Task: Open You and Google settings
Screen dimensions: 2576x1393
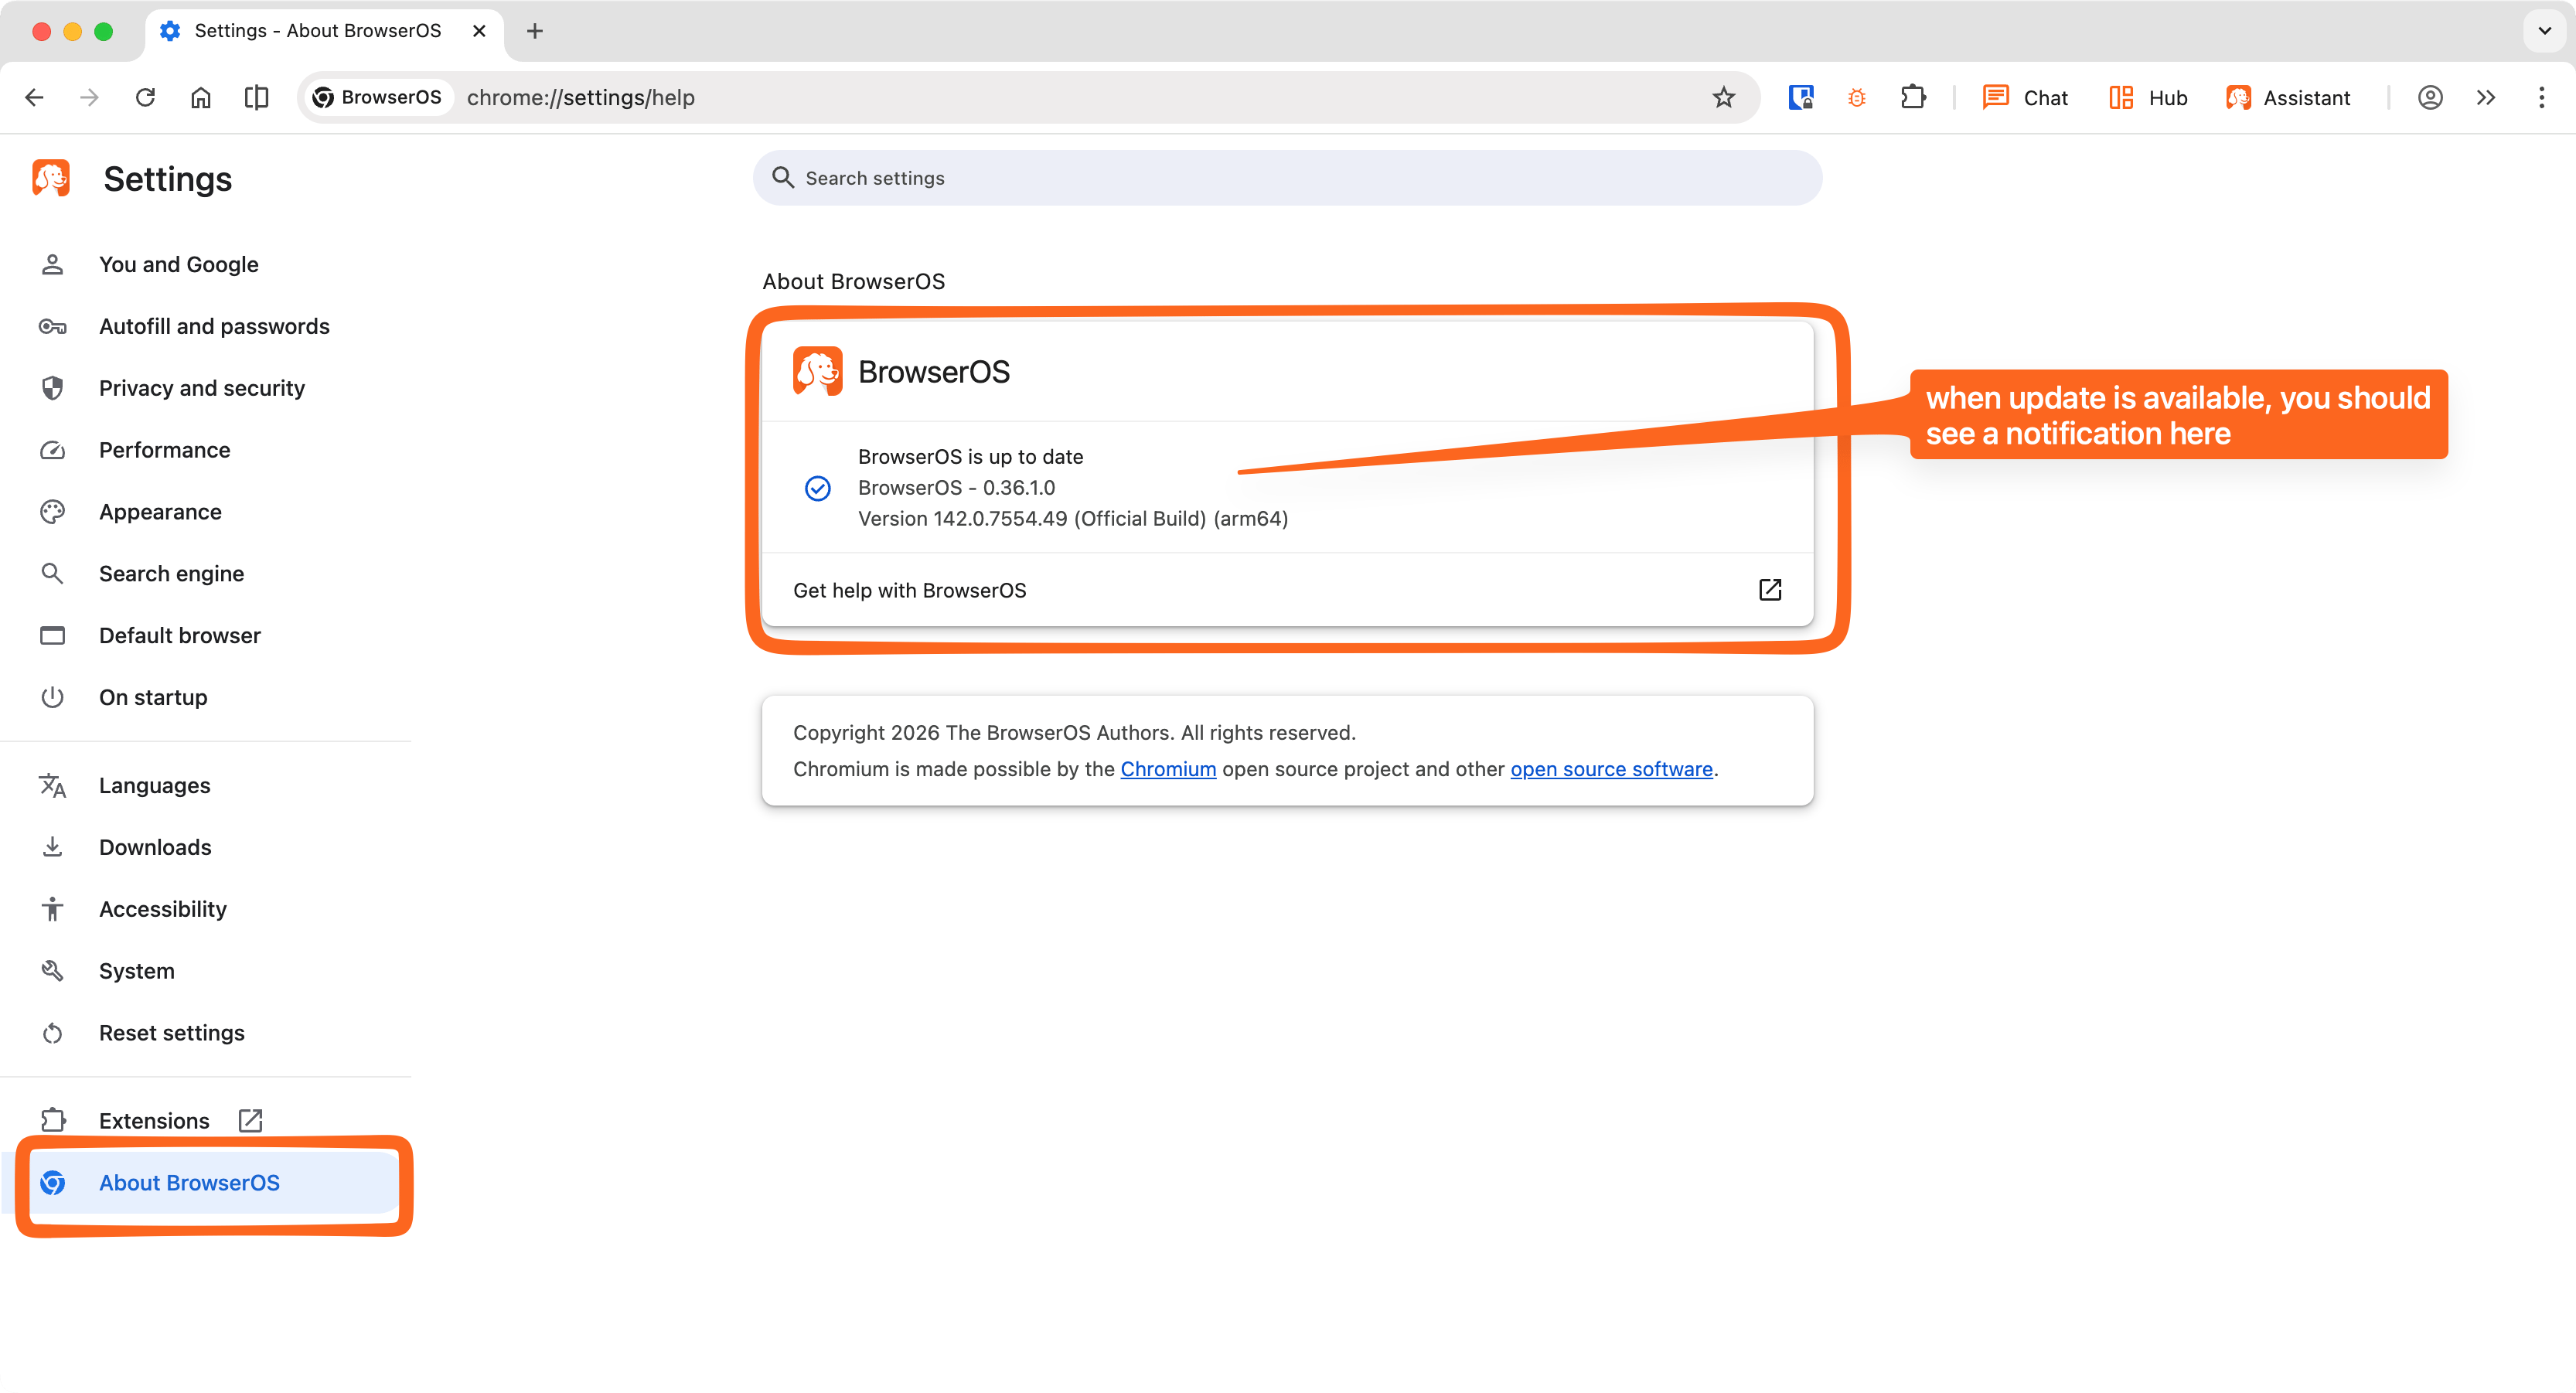Action: pos(206,264)
